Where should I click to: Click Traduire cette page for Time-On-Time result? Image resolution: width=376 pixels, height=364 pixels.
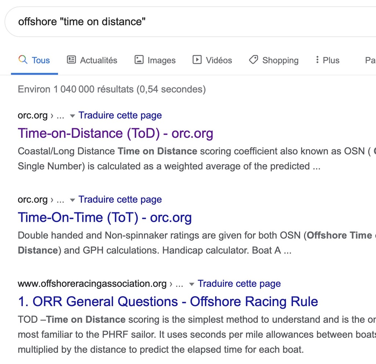point(120,199)
